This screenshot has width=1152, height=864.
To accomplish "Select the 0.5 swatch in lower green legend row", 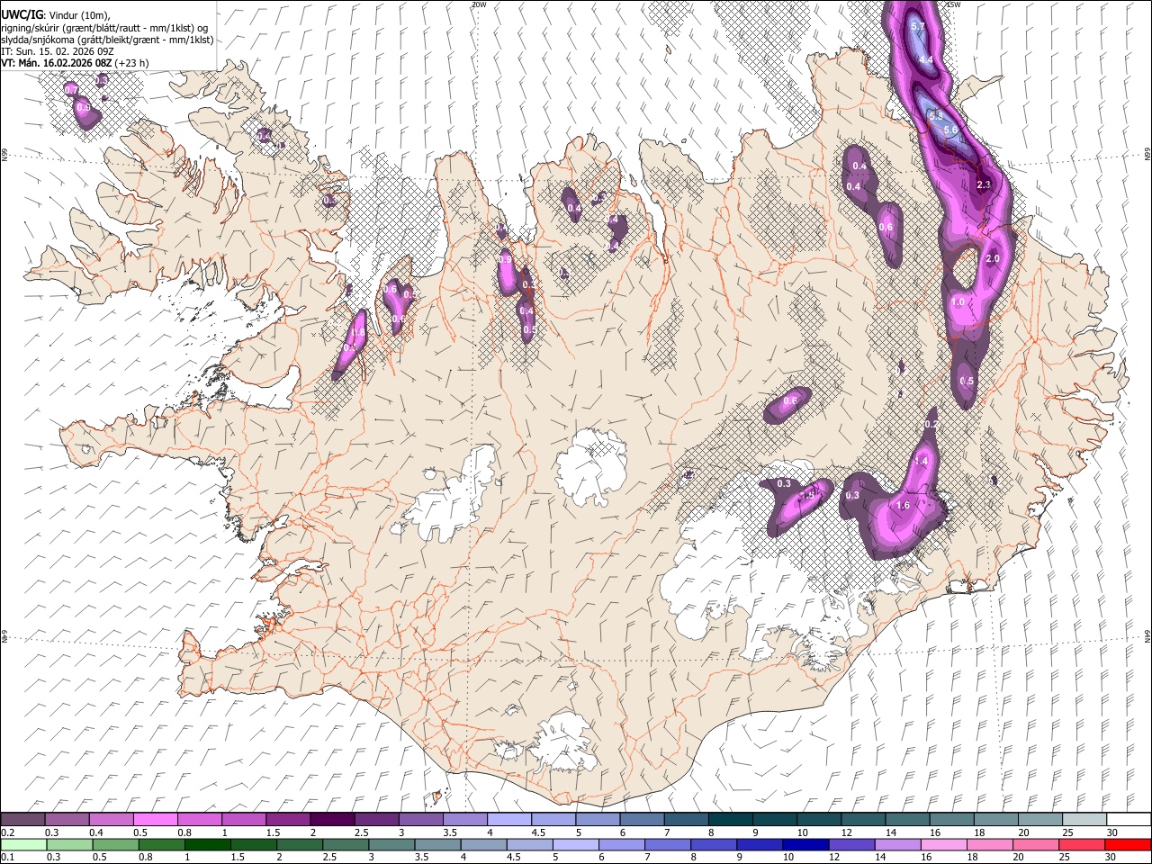I will (115, 845).
